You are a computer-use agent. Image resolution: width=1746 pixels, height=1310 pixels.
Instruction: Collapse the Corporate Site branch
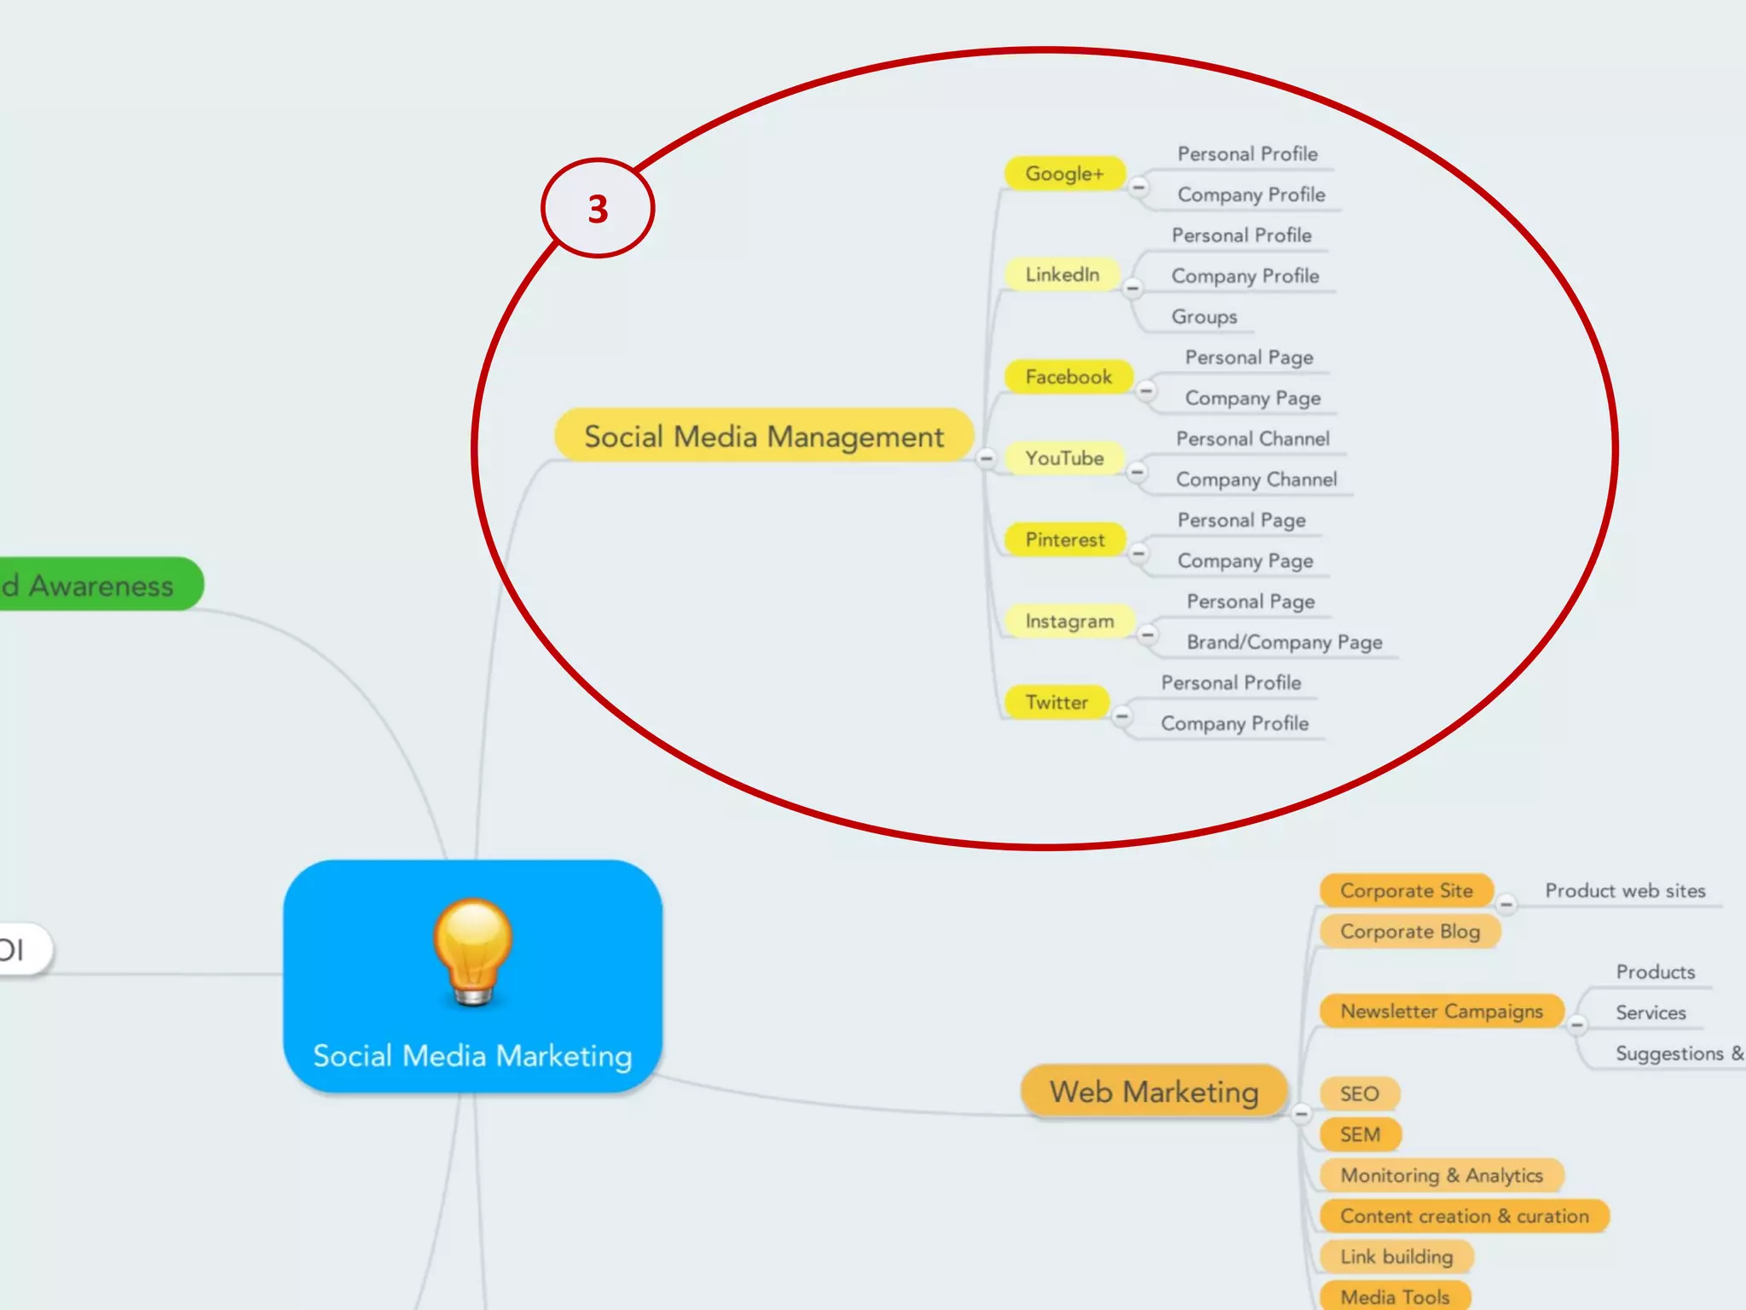tap(1506, 904)
